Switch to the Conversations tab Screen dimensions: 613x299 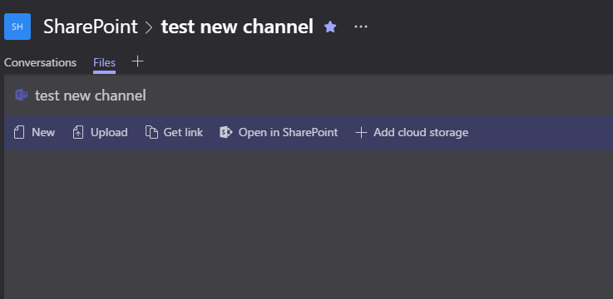click(x=40, y=63)
